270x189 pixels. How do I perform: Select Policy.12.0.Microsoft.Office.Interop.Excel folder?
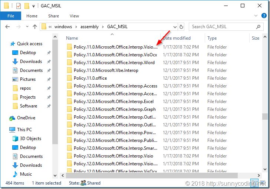click(x=113, y=102)
